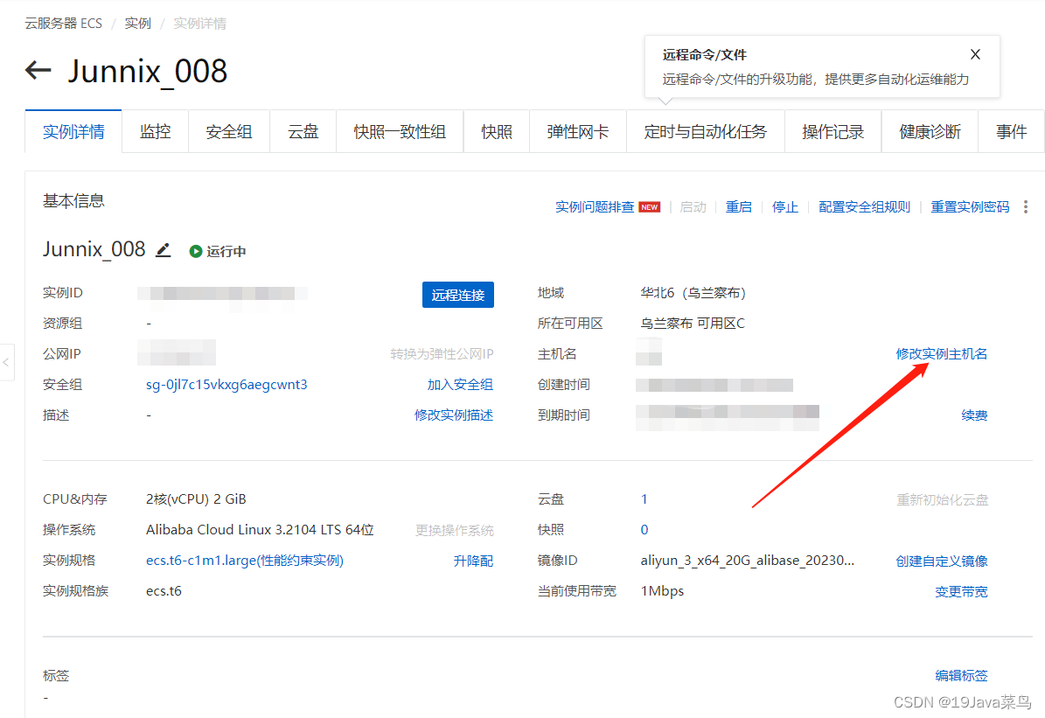1045x718 pixels.
Task: Click the 云盘 count value 1
Action: click(x=644, y=499)
